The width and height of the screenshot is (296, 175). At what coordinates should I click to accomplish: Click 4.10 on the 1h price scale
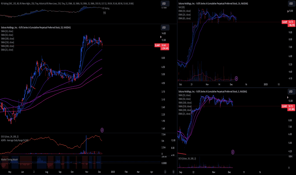click(x=290, y=78)
